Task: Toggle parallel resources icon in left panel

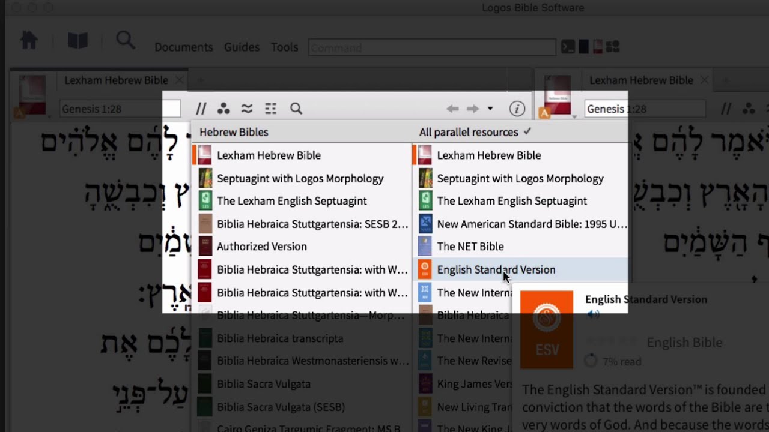Action: point(201,109)
